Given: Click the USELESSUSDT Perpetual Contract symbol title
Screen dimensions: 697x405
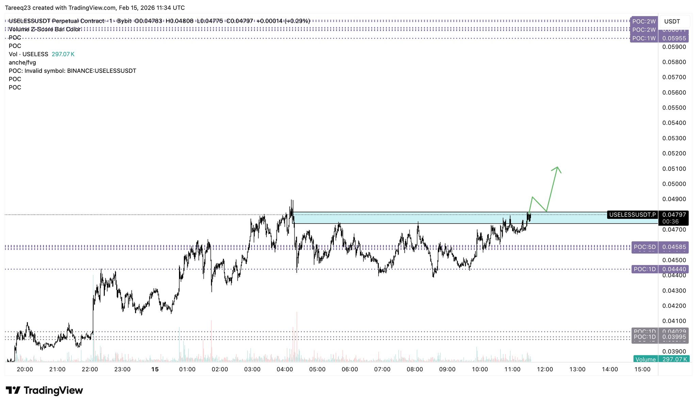Looking at the screenshot, I should (x=56, y=21).
